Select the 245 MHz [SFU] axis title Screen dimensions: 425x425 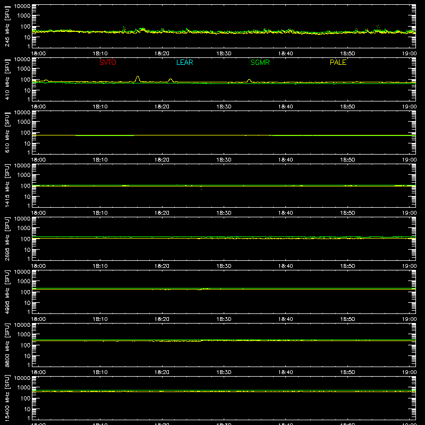7,26
